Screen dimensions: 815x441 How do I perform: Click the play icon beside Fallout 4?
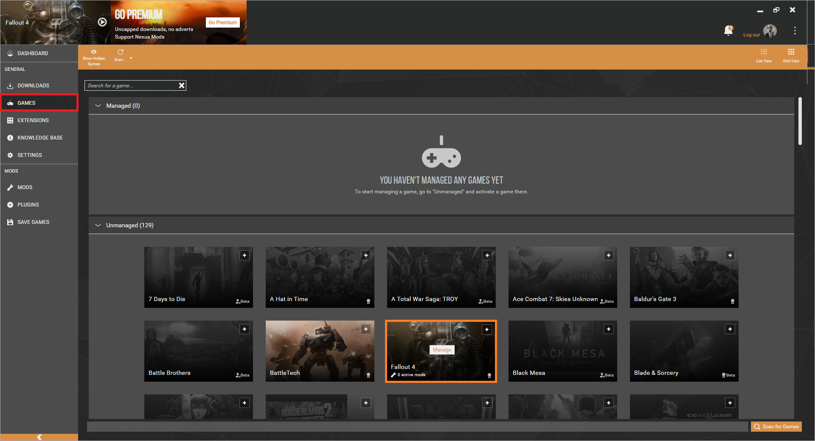[102, 22]
